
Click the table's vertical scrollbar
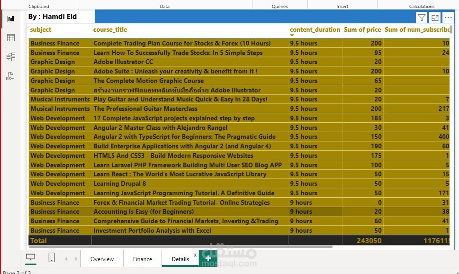(x=451, y=29)
